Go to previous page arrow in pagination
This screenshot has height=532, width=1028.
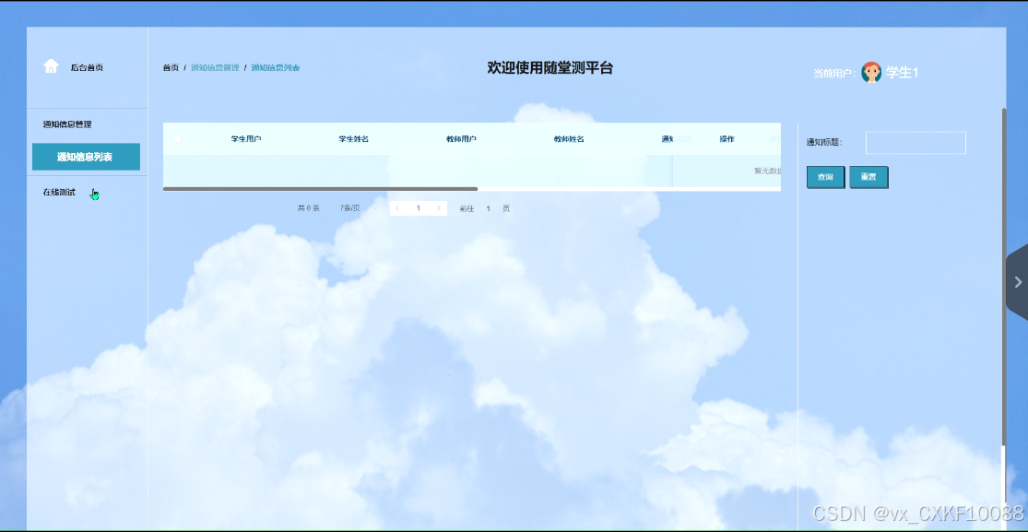coord(397,208)
